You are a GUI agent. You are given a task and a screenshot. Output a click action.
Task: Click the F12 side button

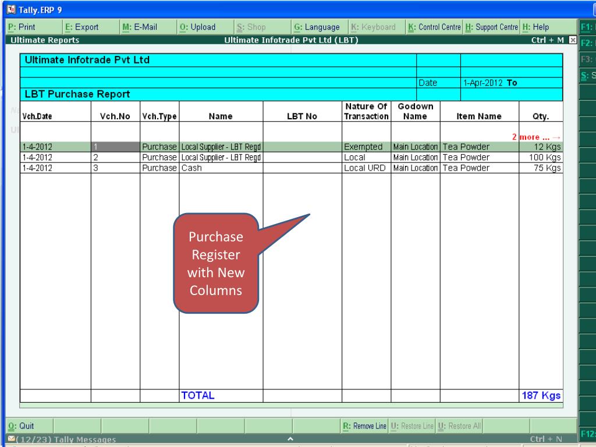point(588,434)
